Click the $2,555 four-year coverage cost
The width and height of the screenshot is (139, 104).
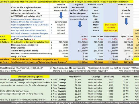pyautogui.click(x=78, y=88)
